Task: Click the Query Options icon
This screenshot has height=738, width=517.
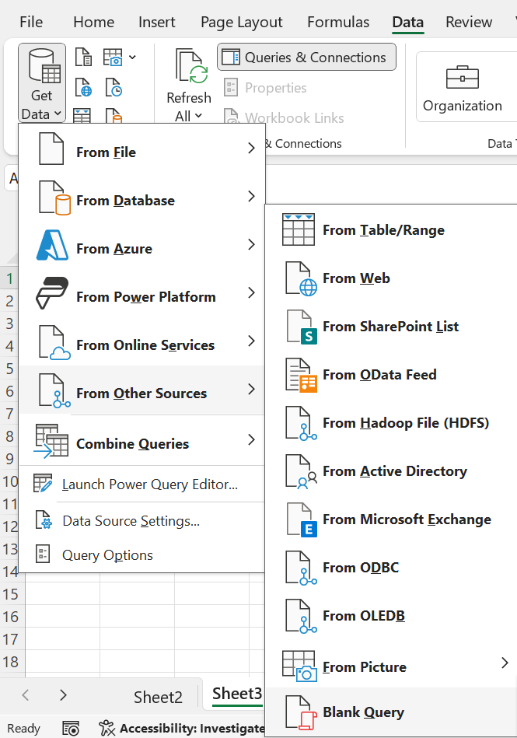Action: pos(43,554)
